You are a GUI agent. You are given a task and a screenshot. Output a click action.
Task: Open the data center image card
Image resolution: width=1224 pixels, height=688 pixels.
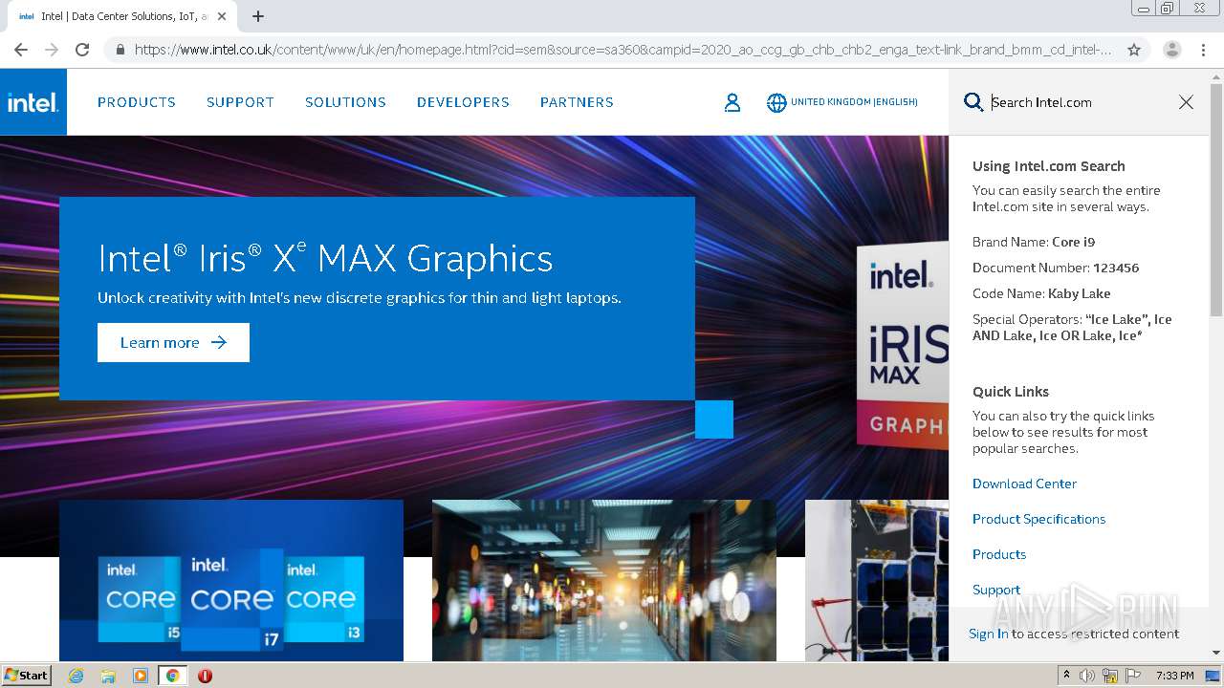coord(604,580)
